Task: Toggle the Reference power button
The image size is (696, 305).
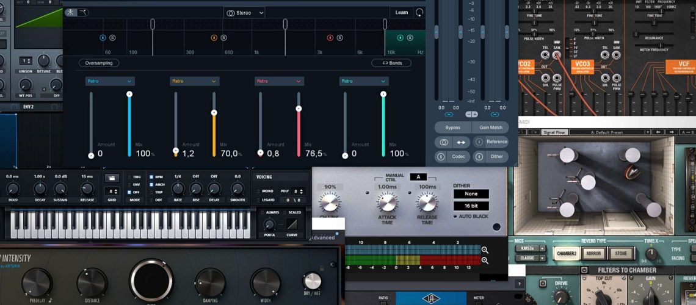Action: 479,142
